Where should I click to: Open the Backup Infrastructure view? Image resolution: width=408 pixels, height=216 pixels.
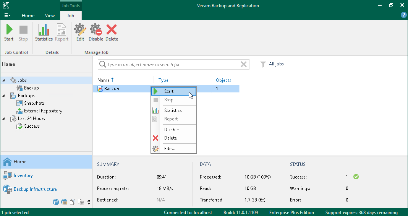click(46, 189)
